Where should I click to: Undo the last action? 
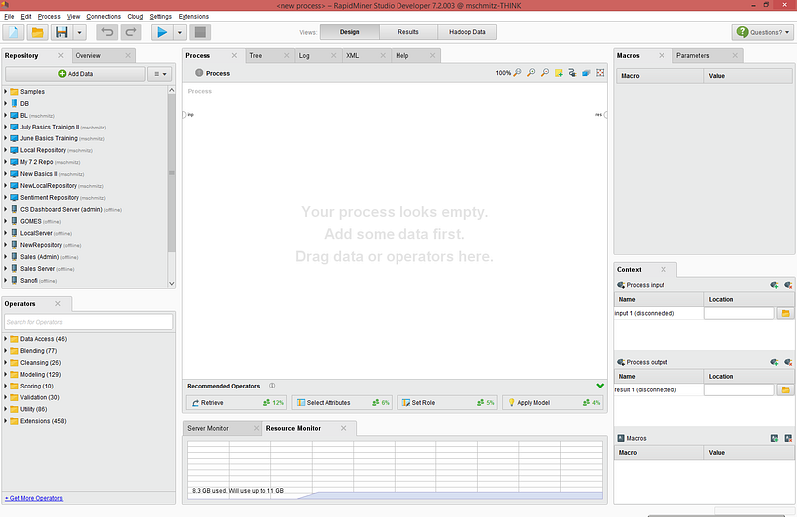pos(107,32)
